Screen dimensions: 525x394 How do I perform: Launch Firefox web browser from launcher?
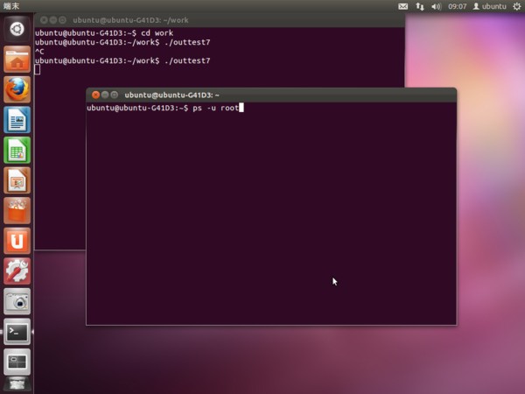point(17,88)
